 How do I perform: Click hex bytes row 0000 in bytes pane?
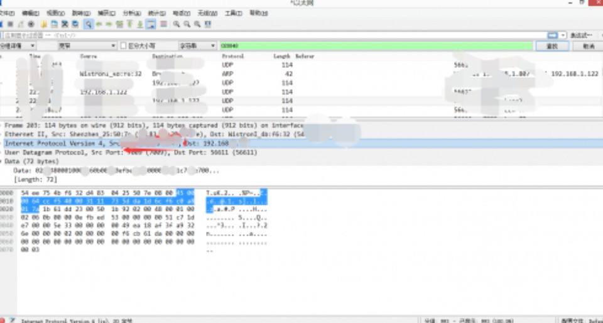[107, 193]
